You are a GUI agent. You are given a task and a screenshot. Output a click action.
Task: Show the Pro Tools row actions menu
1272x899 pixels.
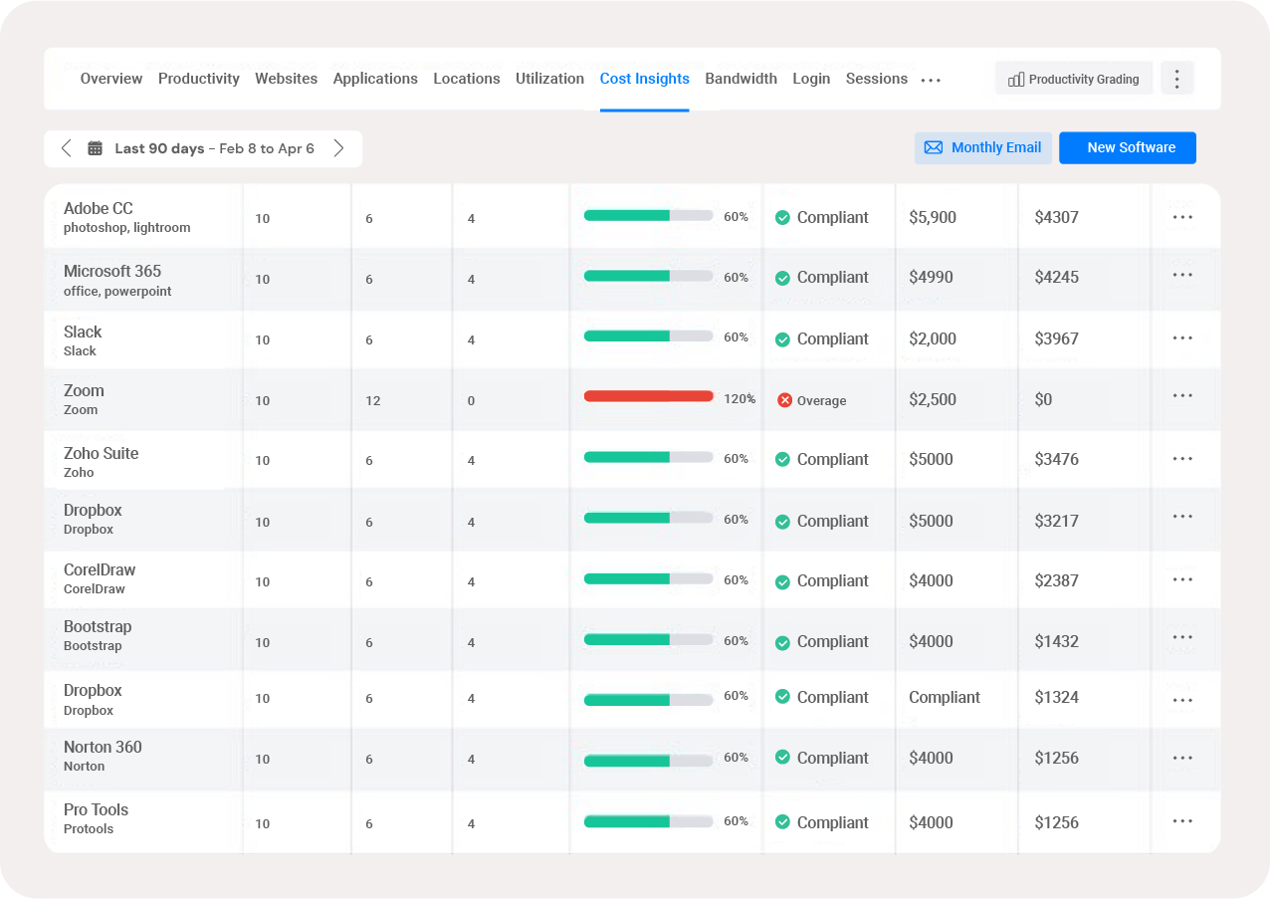click(1182, 821)
